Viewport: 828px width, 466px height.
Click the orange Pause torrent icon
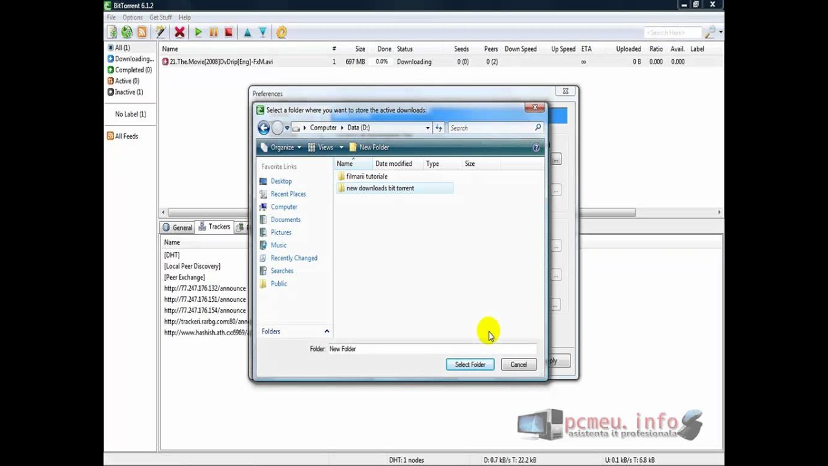pyautogui.click(x=213, y=32)
